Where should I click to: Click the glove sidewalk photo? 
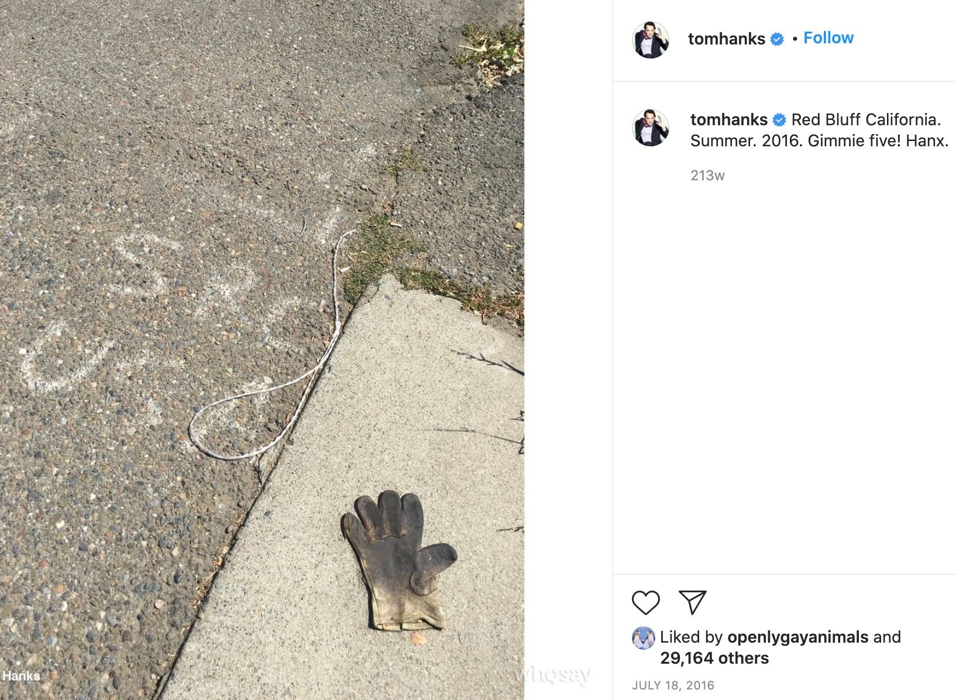tap(262, 350)
